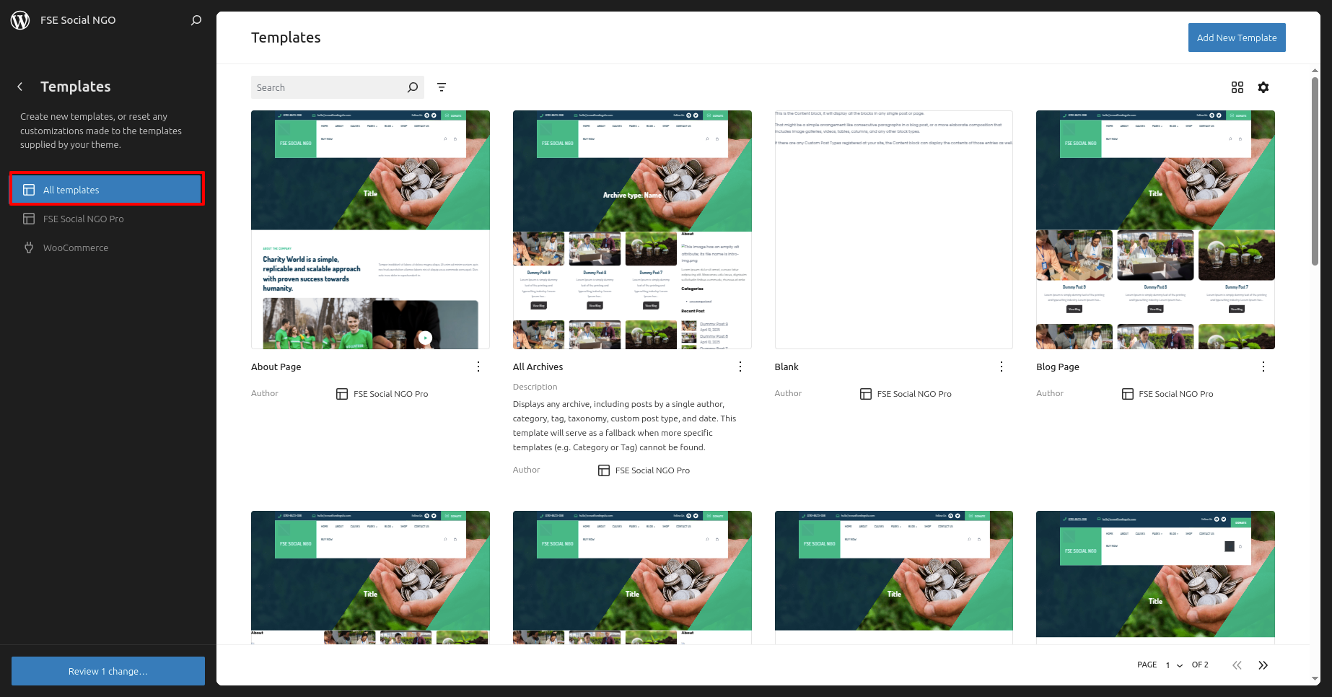Screen dimensions: 1332x697
Task: Open the WordPress logo dashboard link
Action: tap(20, 20)
